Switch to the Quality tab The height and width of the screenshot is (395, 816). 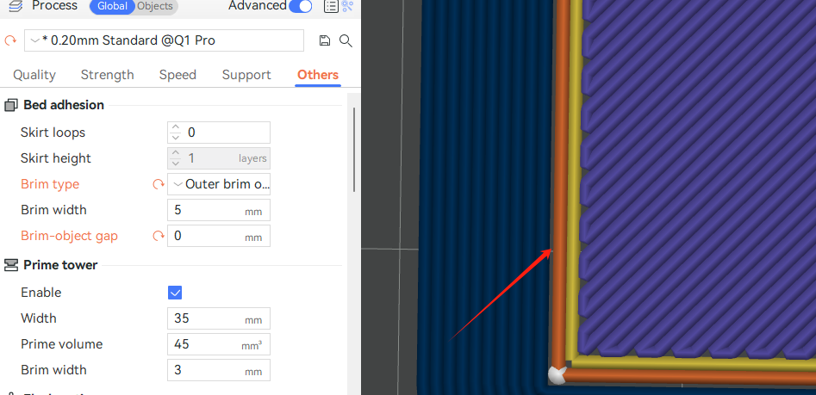[34, 75]
